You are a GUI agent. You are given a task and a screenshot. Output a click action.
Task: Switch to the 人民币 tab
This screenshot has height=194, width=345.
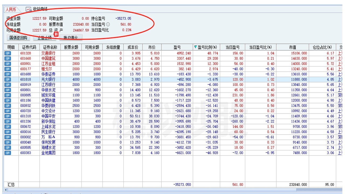point(11,10)
